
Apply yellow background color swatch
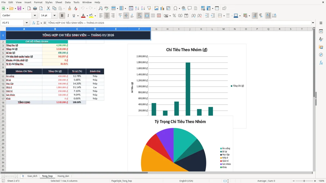coord(91,16)
